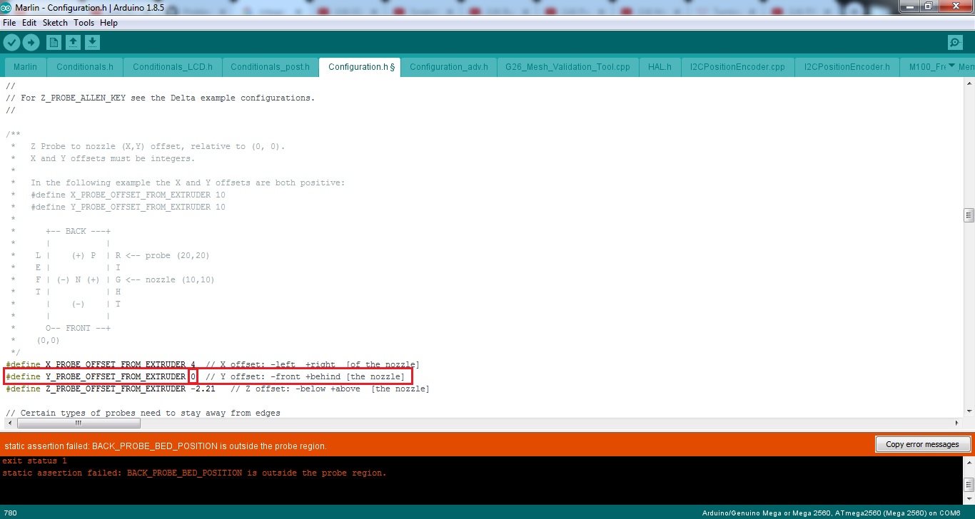Save sketch using the down-arrow icon
This screenshot has width=975, height=519.
[x=92, y=43]
